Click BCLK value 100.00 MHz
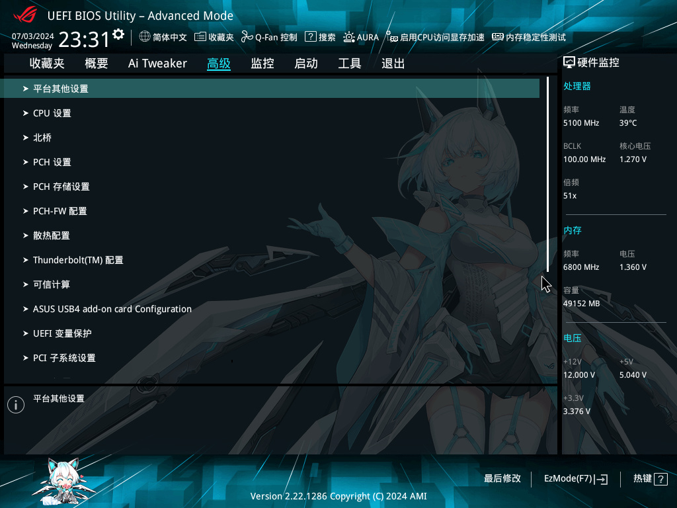The height and width of the screenshot is (508, 677). pyautogui.click(x=584, y=159)
